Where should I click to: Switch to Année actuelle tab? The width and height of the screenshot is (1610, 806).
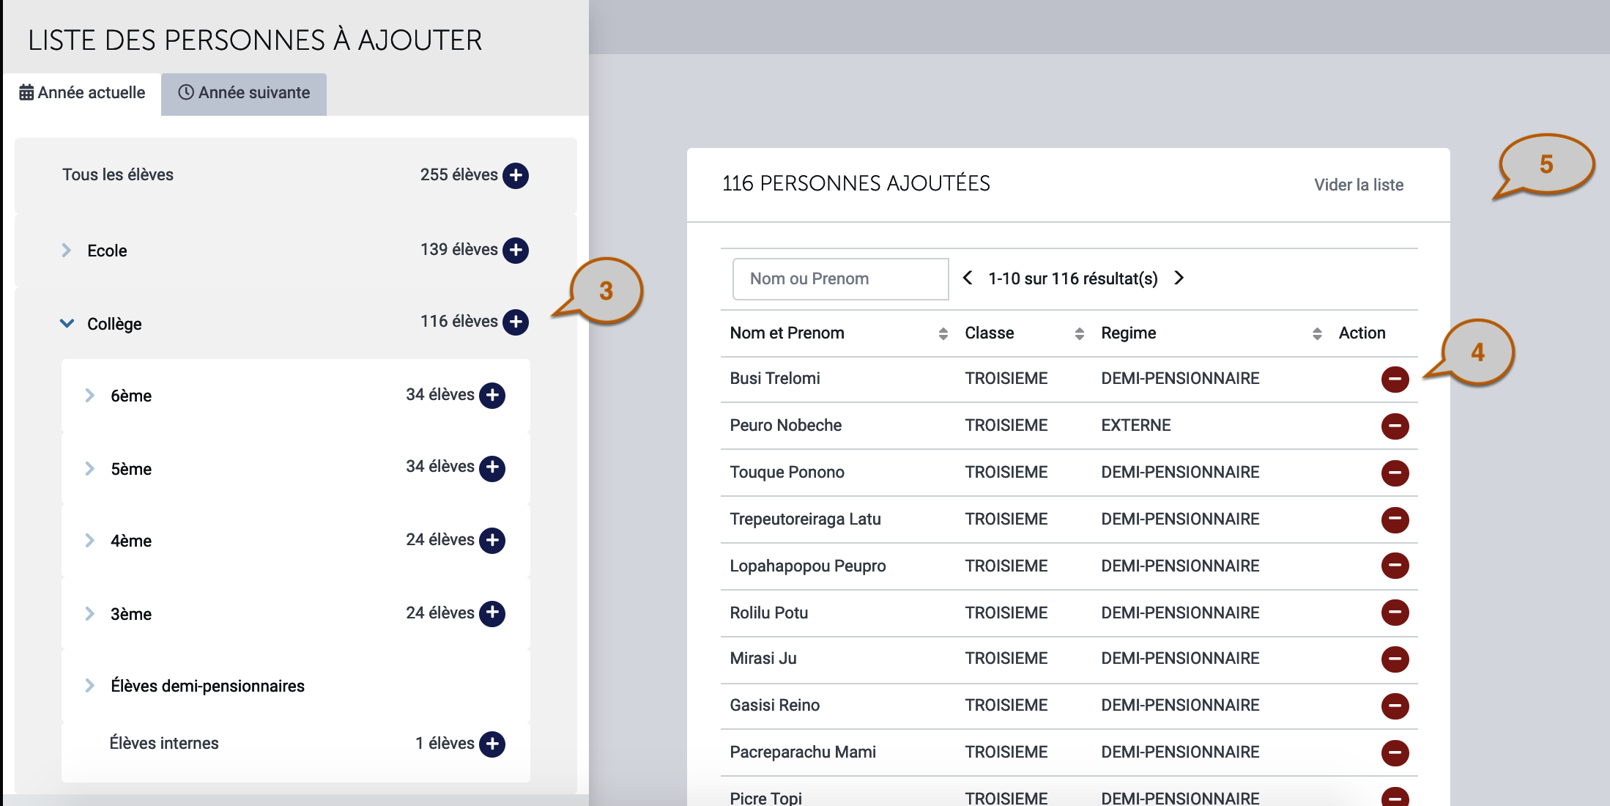(82, 93)
